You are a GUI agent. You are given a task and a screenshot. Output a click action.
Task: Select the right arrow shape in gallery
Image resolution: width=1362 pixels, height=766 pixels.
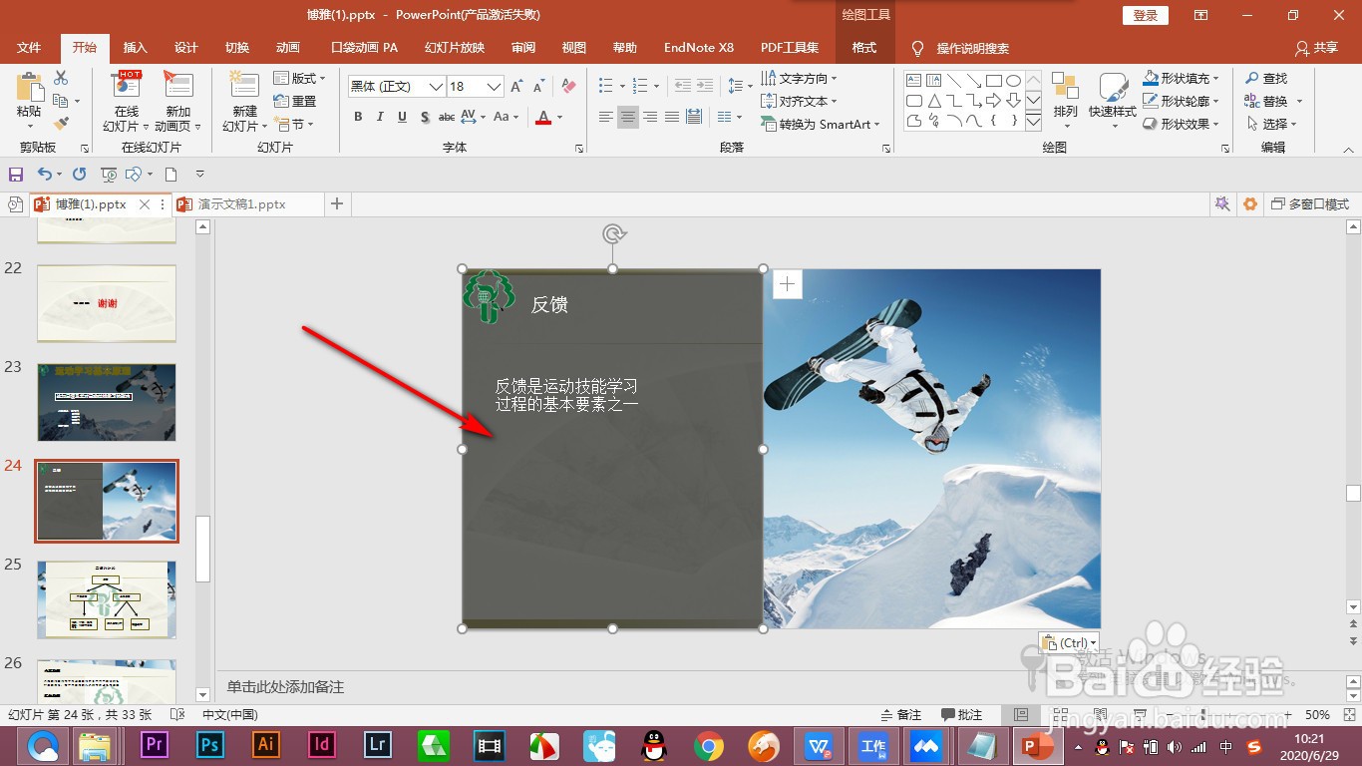pyautogui.click(x=994, y=101)
